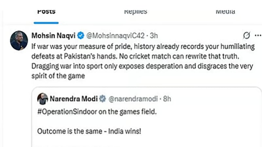Open Mohsin Naqvi's profile via display name
This screenshot has height=147, width=262.
[x=53, y=35]
